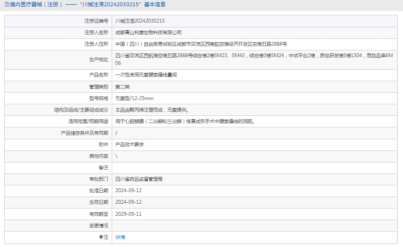Click the attachment value 产品技术要求
This screenshot has height=247, width=403.
point(130,144)
